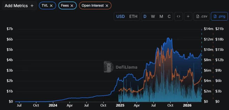The height and width of the screenshot is (110, 229).
Task: Remove the Fees metric using its X
Action: click(x=72, y=5)
